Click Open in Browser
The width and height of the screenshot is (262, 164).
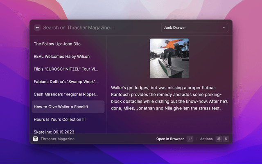pos(170,139)
